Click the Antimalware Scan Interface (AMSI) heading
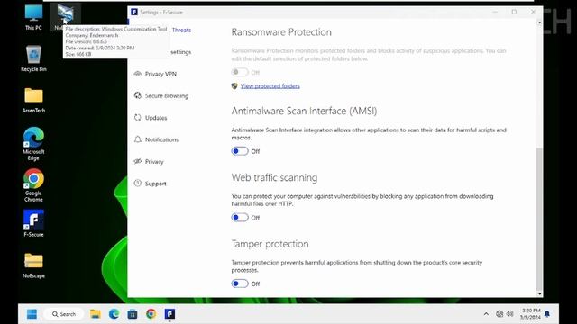 [304, 111]
